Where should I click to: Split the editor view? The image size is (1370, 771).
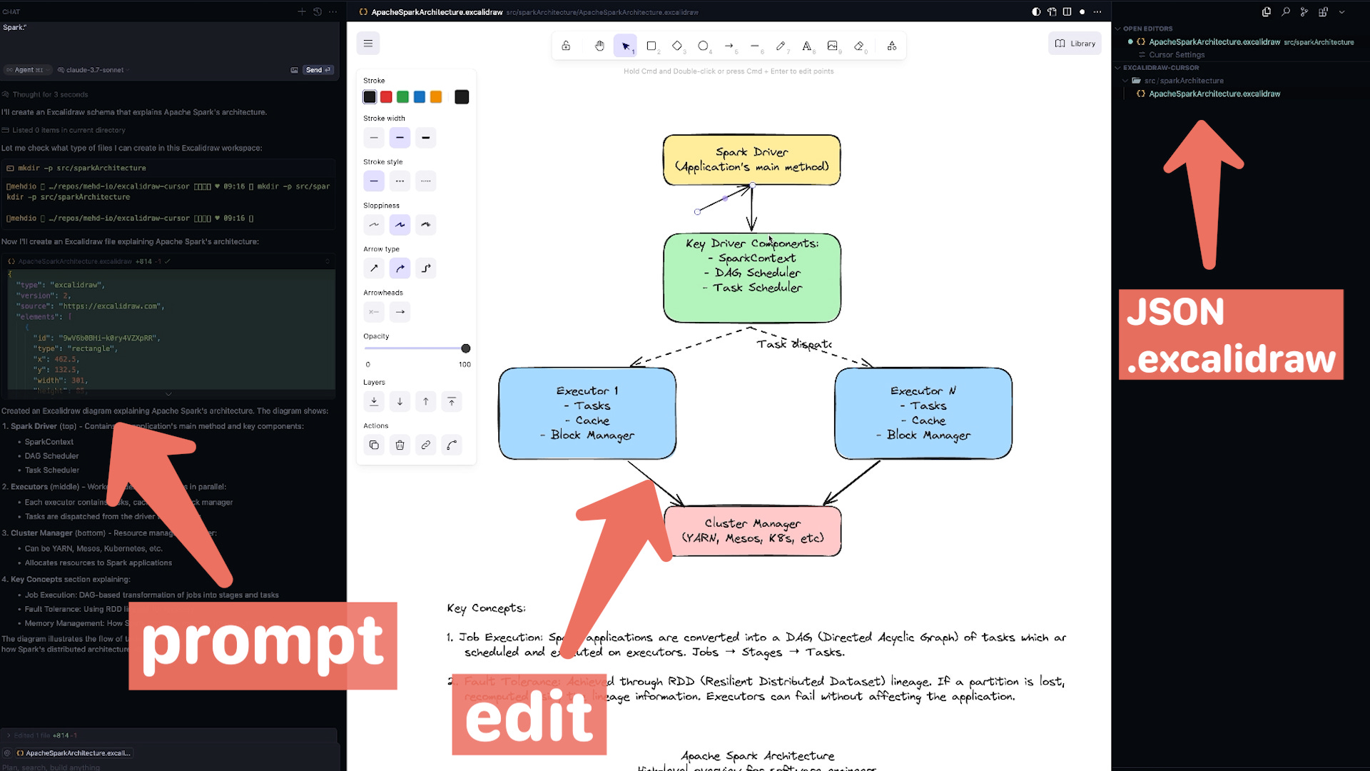[x=1067, y=11]
